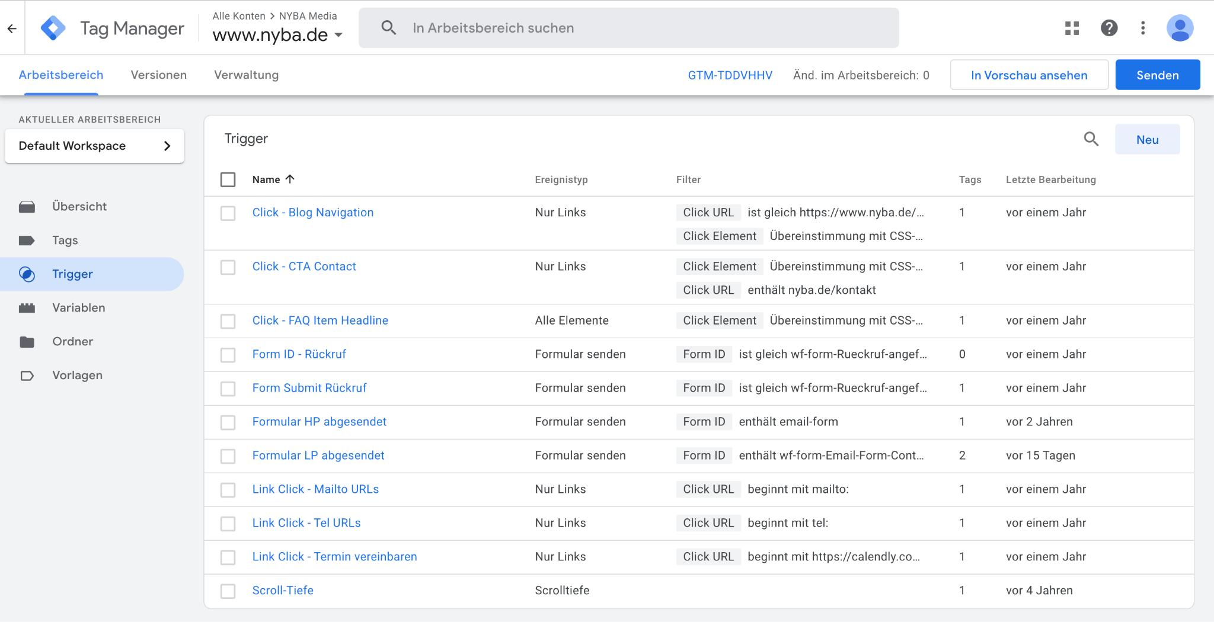Switch to the Verwaltung tab
The height and width of the screenshot is (622, 1214).
click(x=246, y=75)
